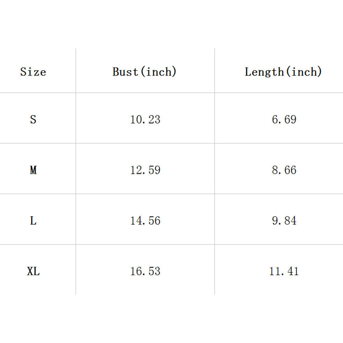Click the XL size row label

pyautogui.click(x=33, y=271)
